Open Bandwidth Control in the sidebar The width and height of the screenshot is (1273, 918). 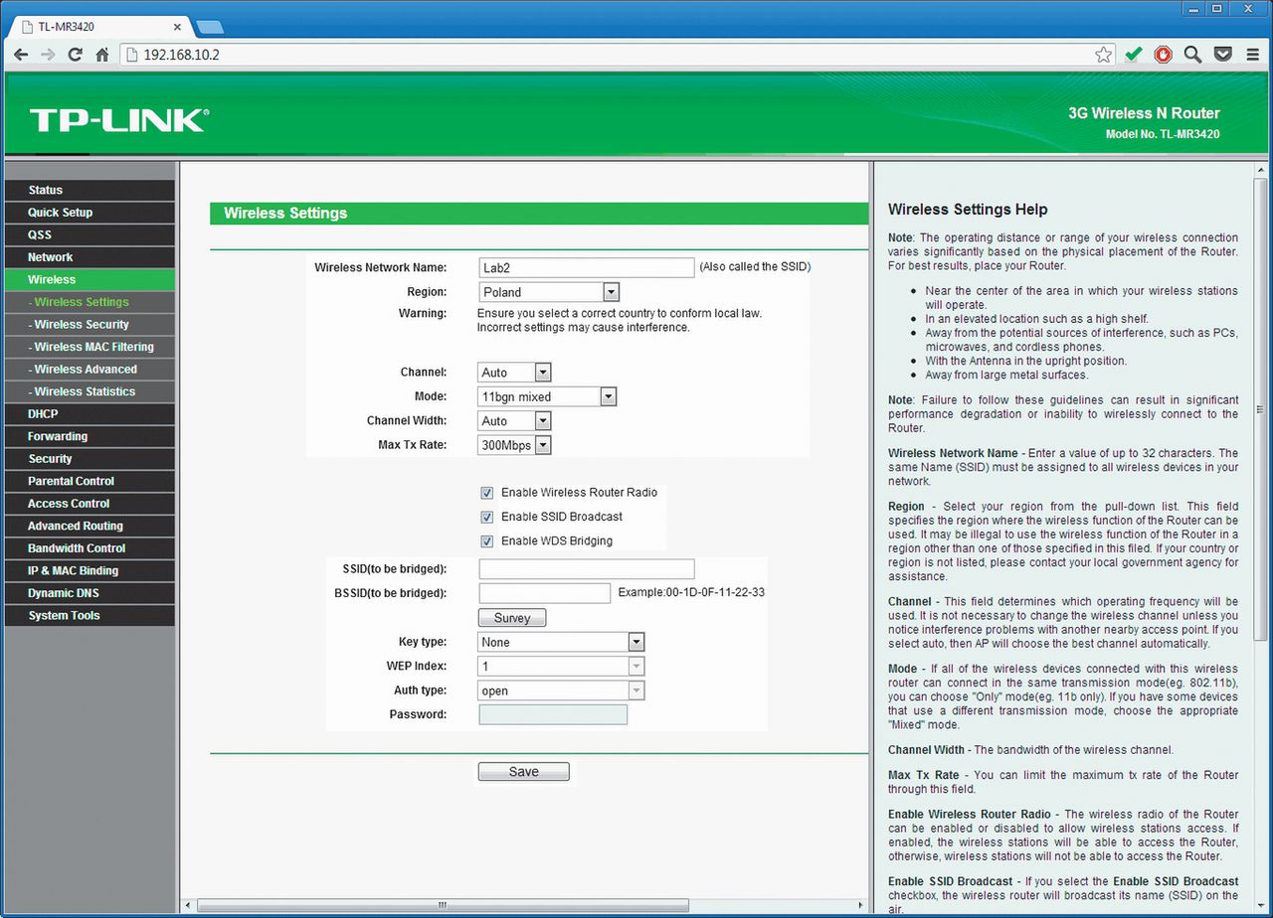coord(90,548)
